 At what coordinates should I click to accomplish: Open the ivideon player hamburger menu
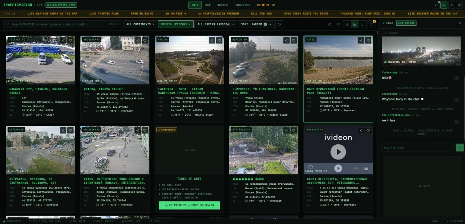366,168
